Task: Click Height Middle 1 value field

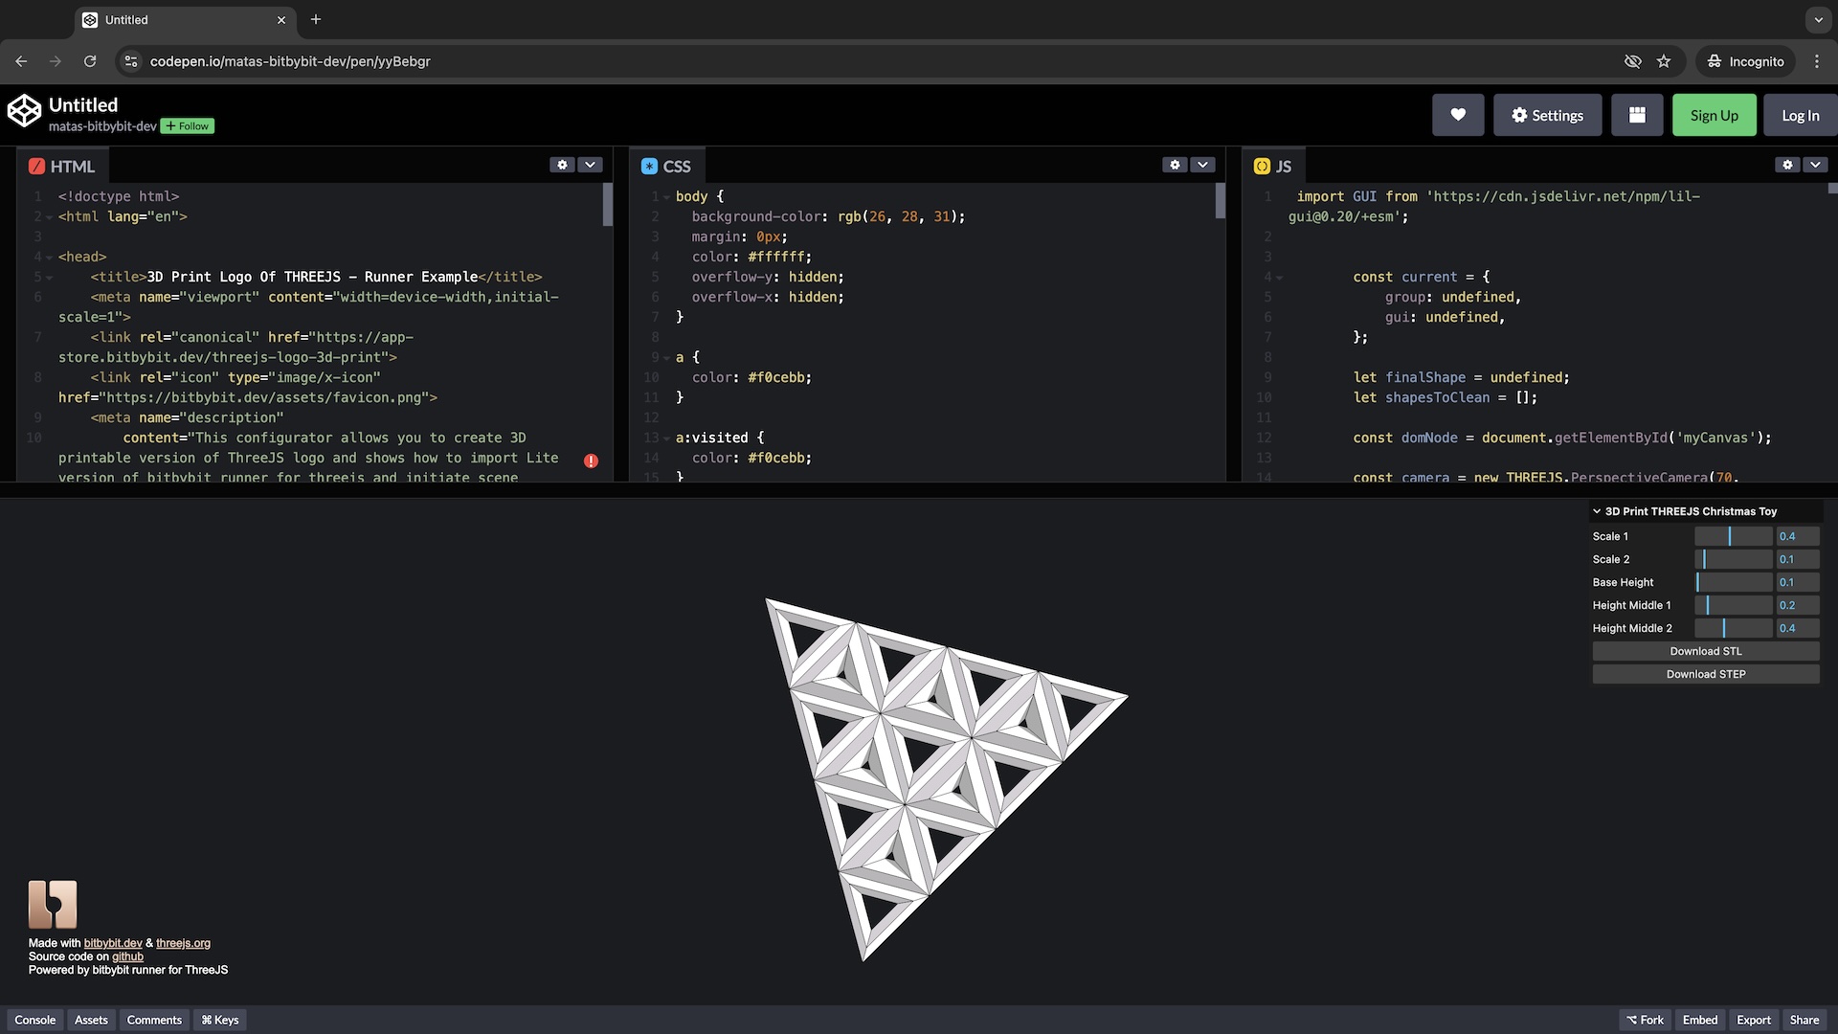Action: pyautogui.click(x=1798, y=605)
